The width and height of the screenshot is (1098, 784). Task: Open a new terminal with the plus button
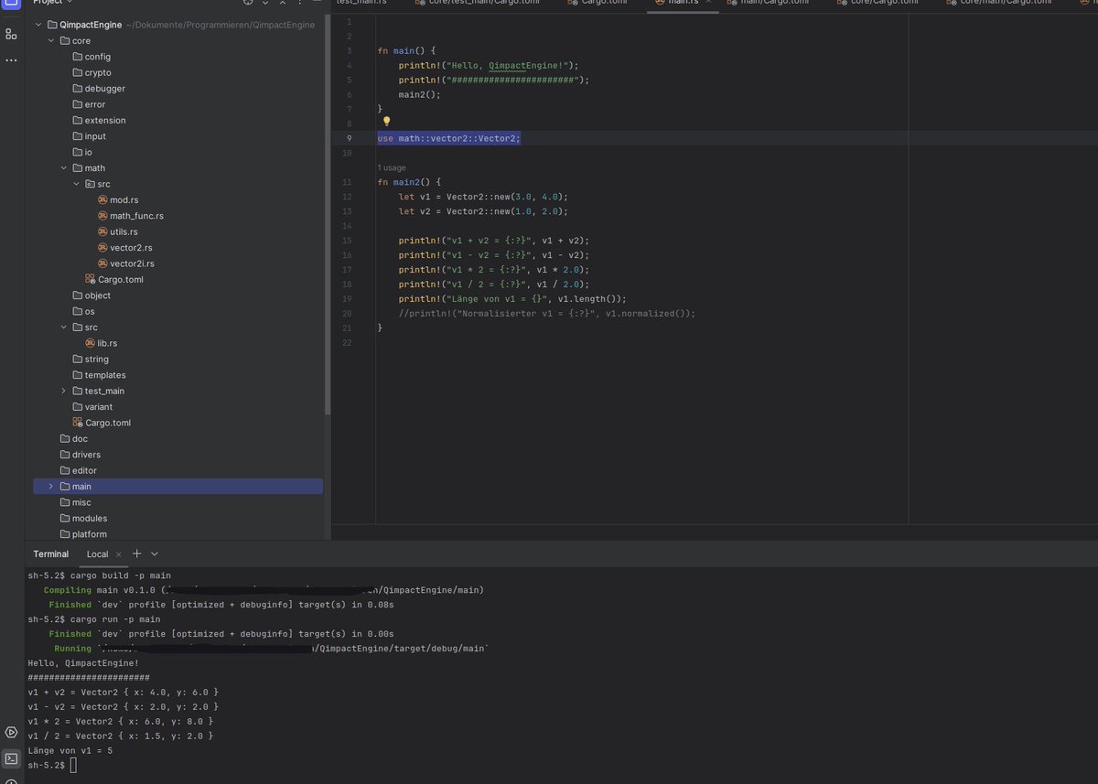(136, 553)
